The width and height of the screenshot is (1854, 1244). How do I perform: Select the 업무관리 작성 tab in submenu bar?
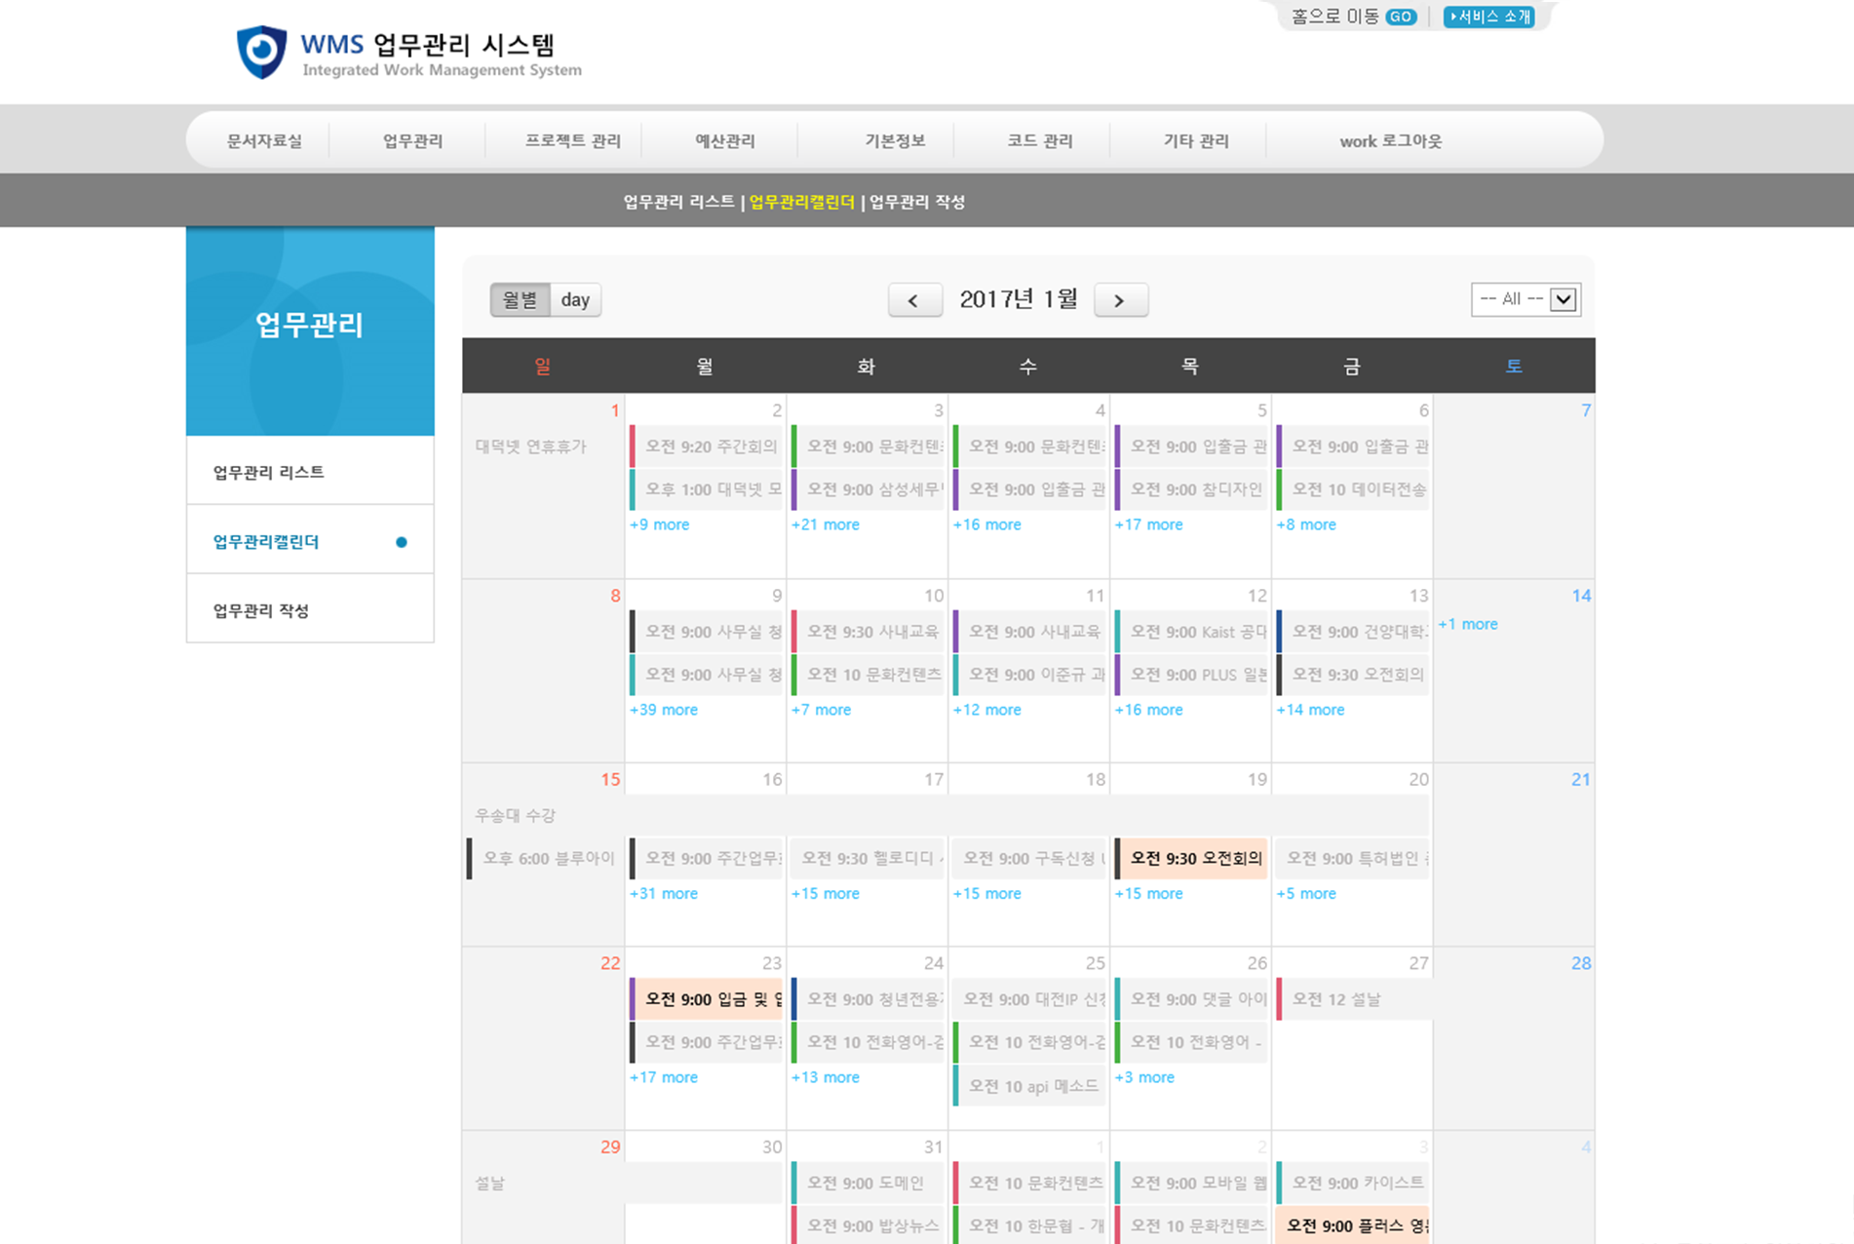click(917, 202)
